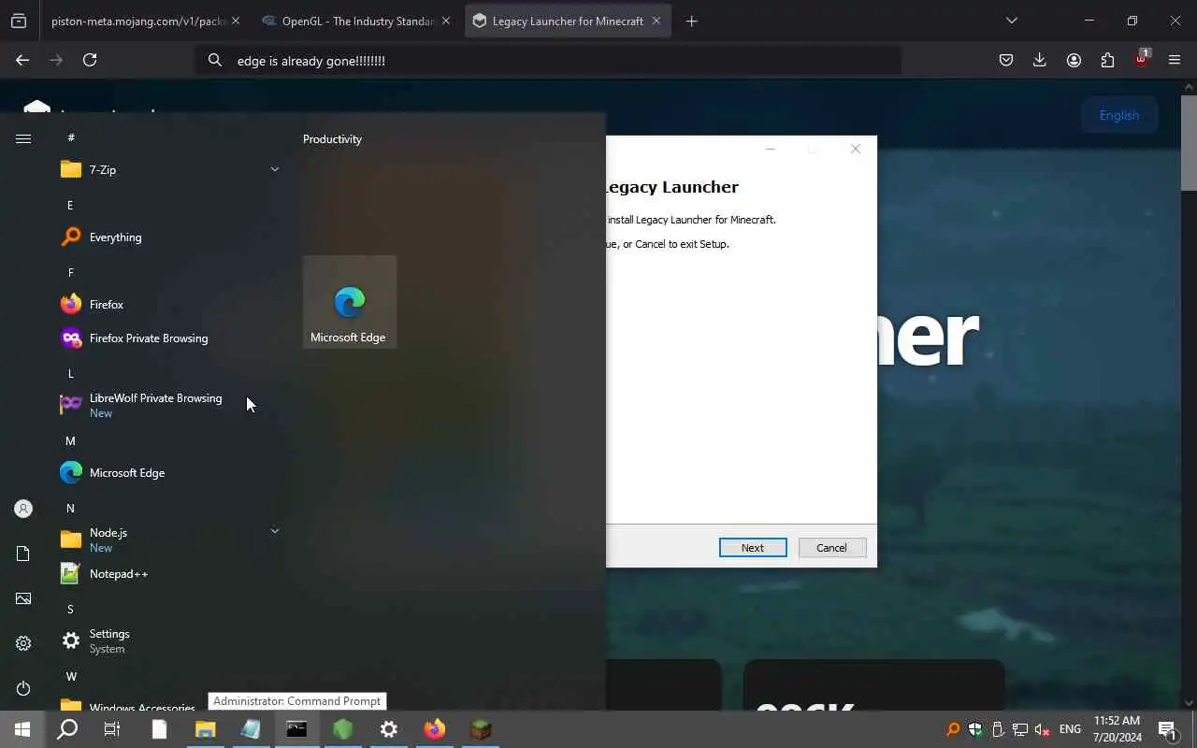Open Documents from Start sidebar
The image size is (1197, 748).
(x=23, y=554)
